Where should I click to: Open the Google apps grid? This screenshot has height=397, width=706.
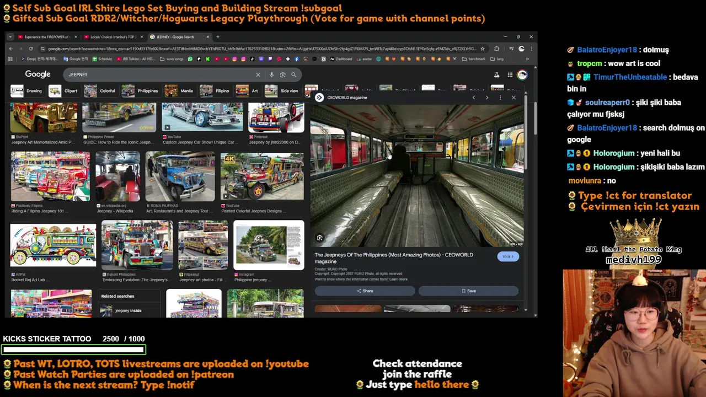[510, 74]
